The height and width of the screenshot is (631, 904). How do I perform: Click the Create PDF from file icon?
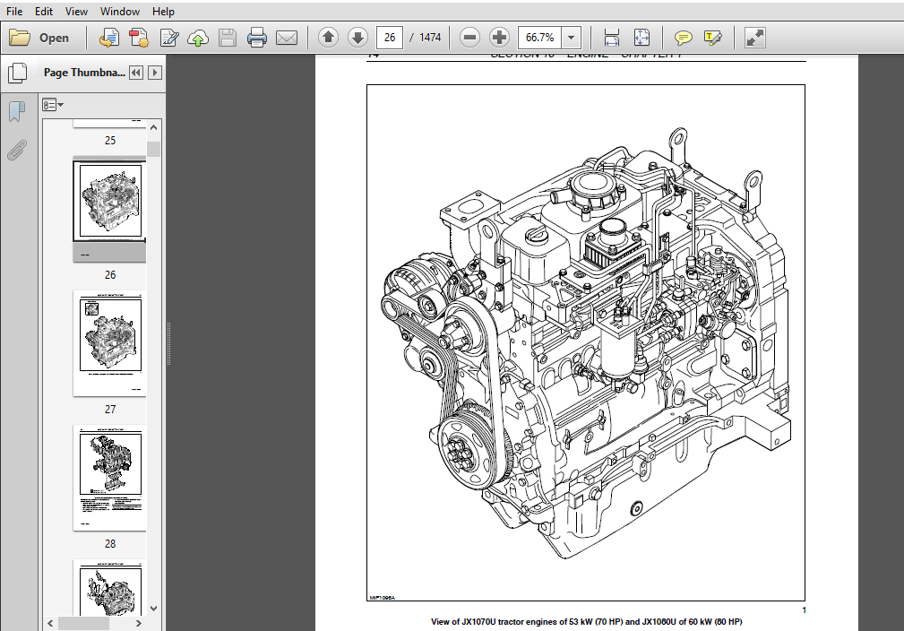tap(108, 38)
